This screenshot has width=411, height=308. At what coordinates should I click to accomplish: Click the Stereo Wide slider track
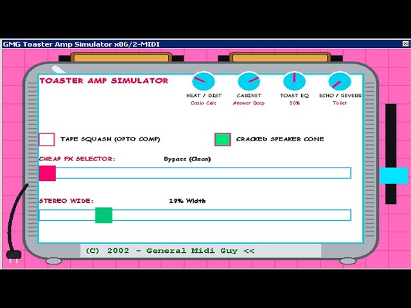(x=195, y=216)
